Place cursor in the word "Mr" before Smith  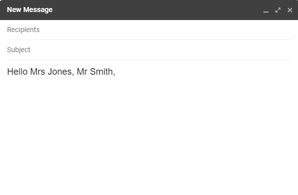click(x=82, y=72)
